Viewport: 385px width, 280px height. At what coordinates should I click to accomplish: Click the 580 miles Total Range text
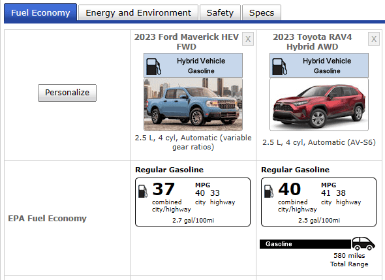(x=349, y=260)
